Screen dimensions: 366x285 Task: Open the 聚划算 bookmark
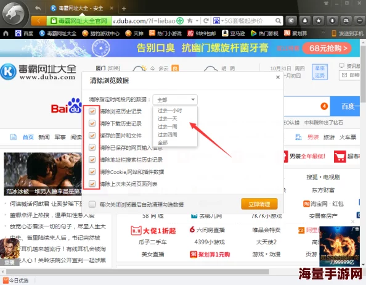[x=296, y=33]
